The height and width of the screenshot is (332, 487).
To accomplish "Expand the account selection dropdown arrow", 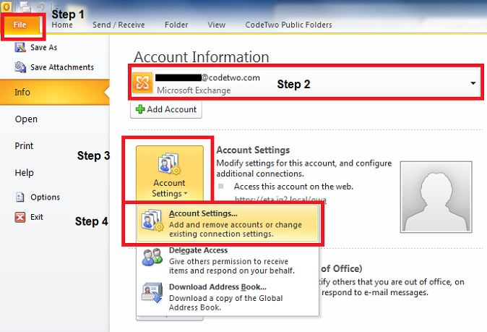I will click(473, 83).
